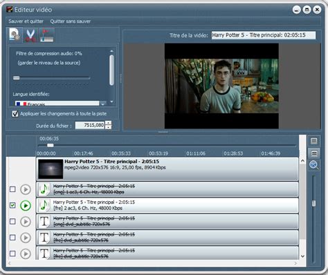Click T icon of first [fre] subtitle

coord(44,238)
